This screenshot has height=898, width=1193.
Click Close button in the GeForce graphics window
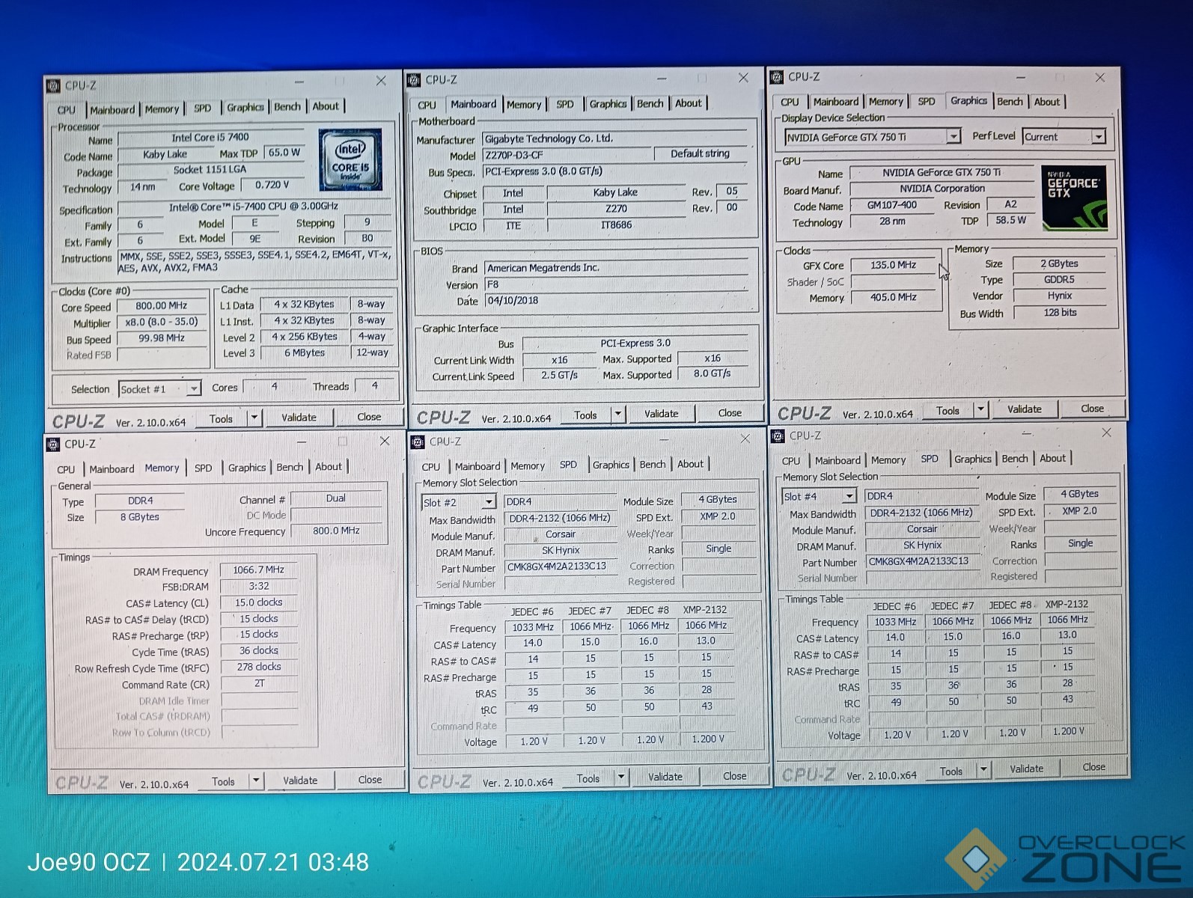tap(1092, 409)
